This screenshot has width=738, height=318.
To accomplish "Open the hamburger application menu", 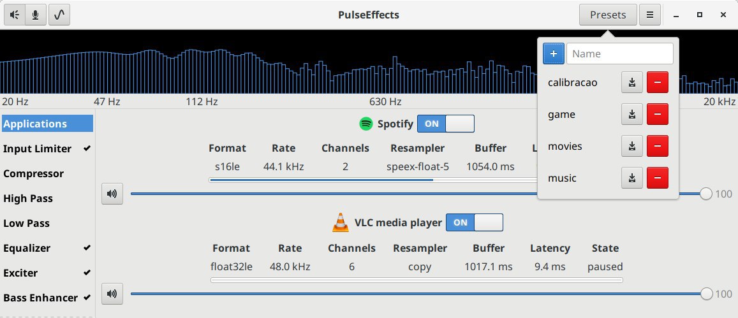I will pyautogui.click(x=649, y=15).
